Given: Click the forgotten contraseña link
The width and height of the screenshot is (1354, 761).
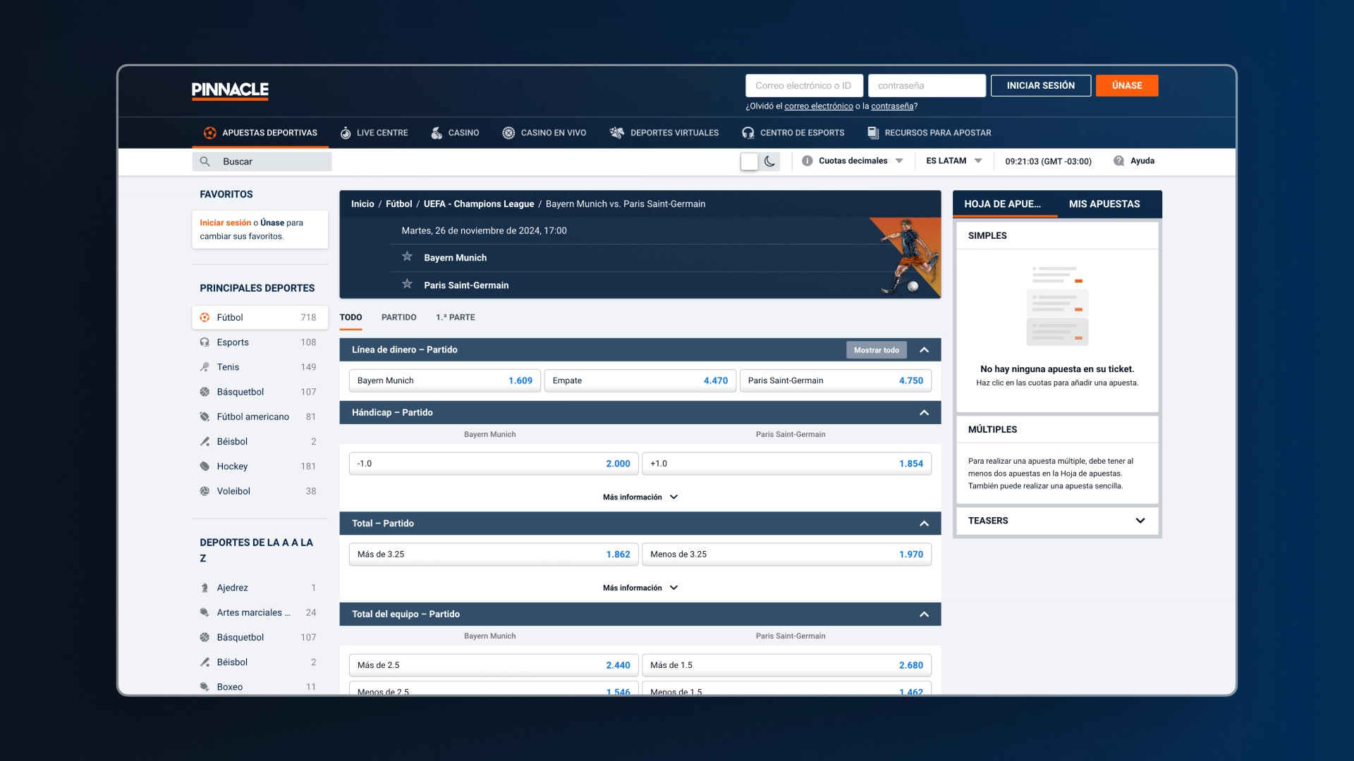Looking at the screenshot, I should (892, 106).
